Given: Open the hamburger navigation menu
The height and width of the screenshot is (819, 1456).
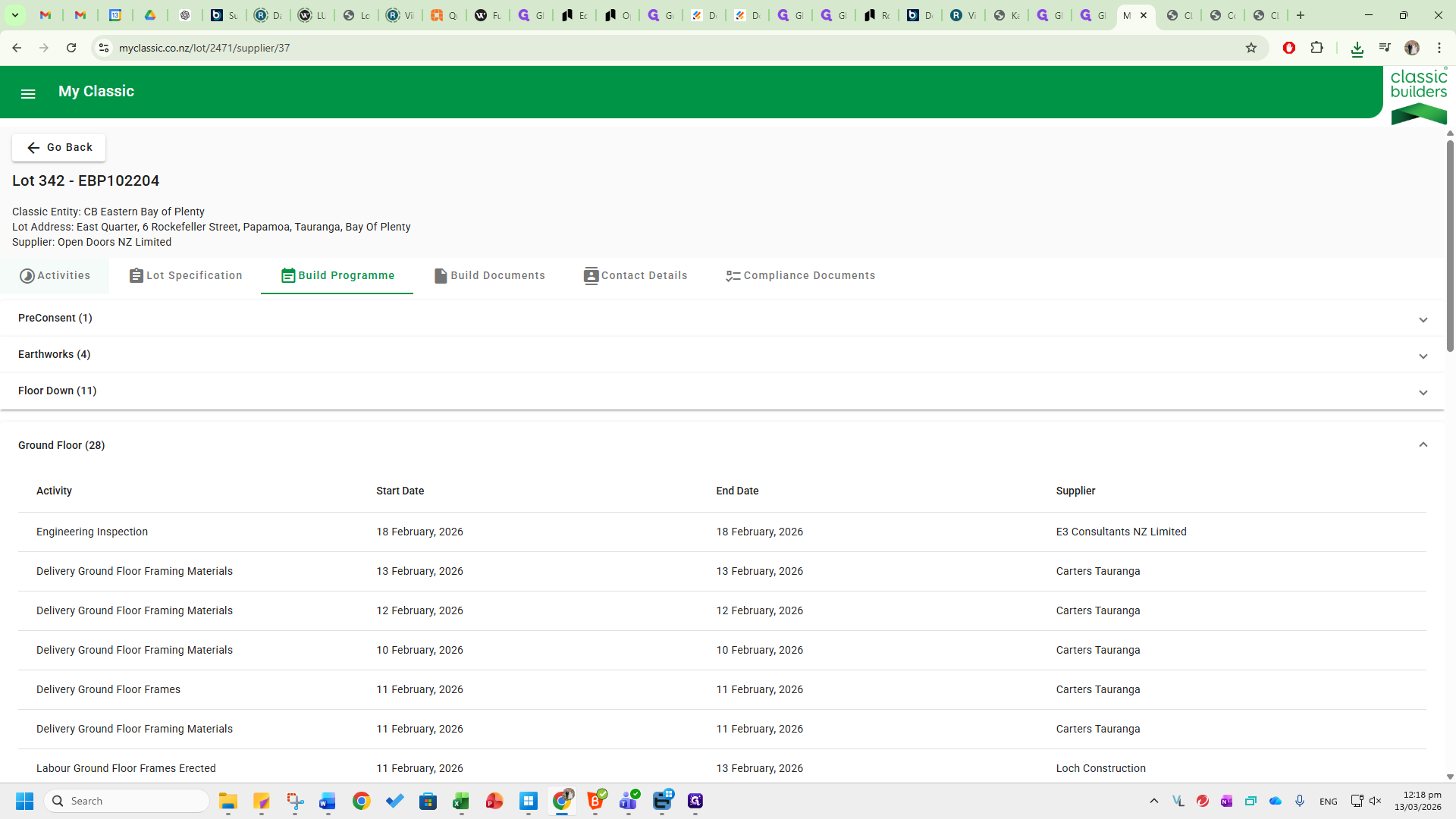Looking at the screenshot, I should click(x=28, y=94).
